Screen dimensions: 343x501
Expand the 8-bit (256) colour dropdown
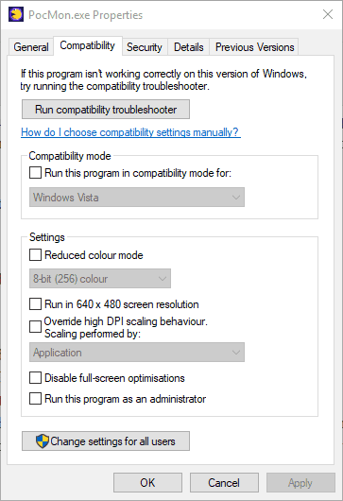[100, 279]
